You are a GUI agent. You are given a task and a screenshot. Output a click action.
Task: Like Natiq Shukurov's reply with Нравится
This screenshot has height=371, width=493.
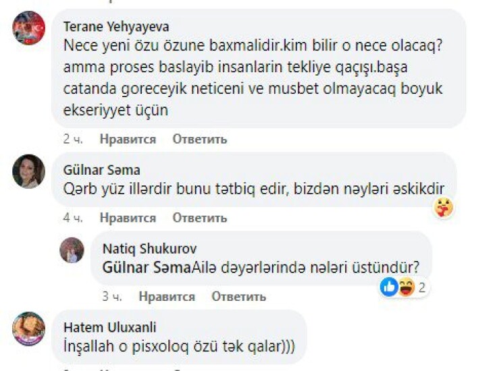(167, 296)
